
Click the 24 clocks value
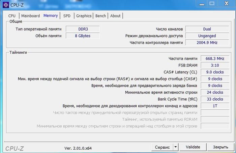pos(215,92)
